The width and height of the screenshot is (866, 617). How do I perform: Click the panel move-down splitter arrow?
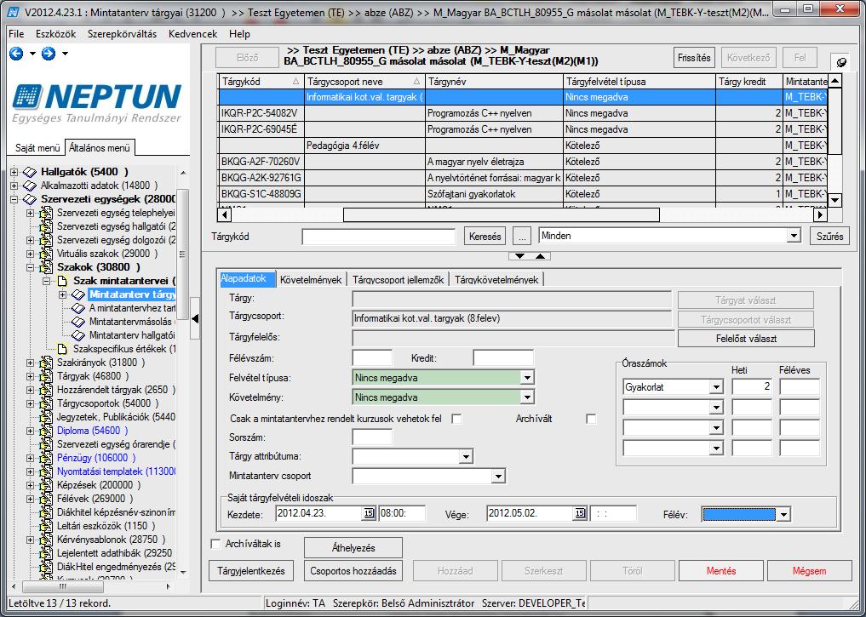tap(519, 256)
